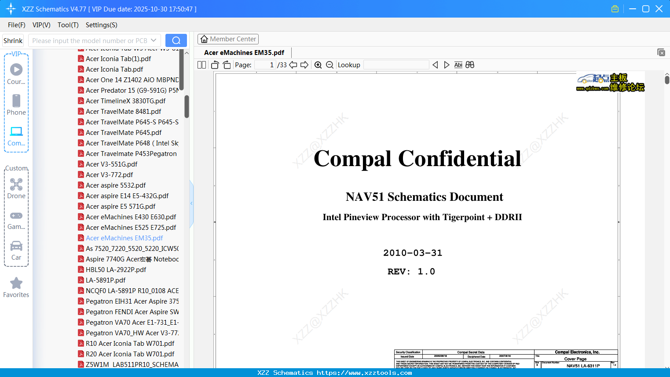Rotate the page counterclockwise

[215, 65]
